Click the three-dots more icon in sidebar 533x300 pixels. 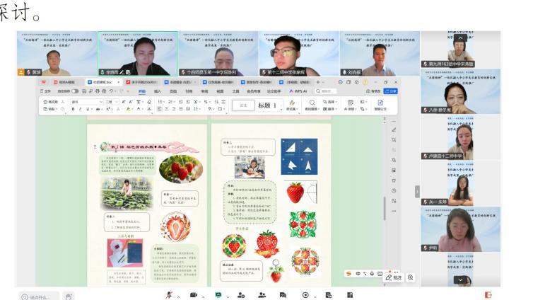[394, 212]
